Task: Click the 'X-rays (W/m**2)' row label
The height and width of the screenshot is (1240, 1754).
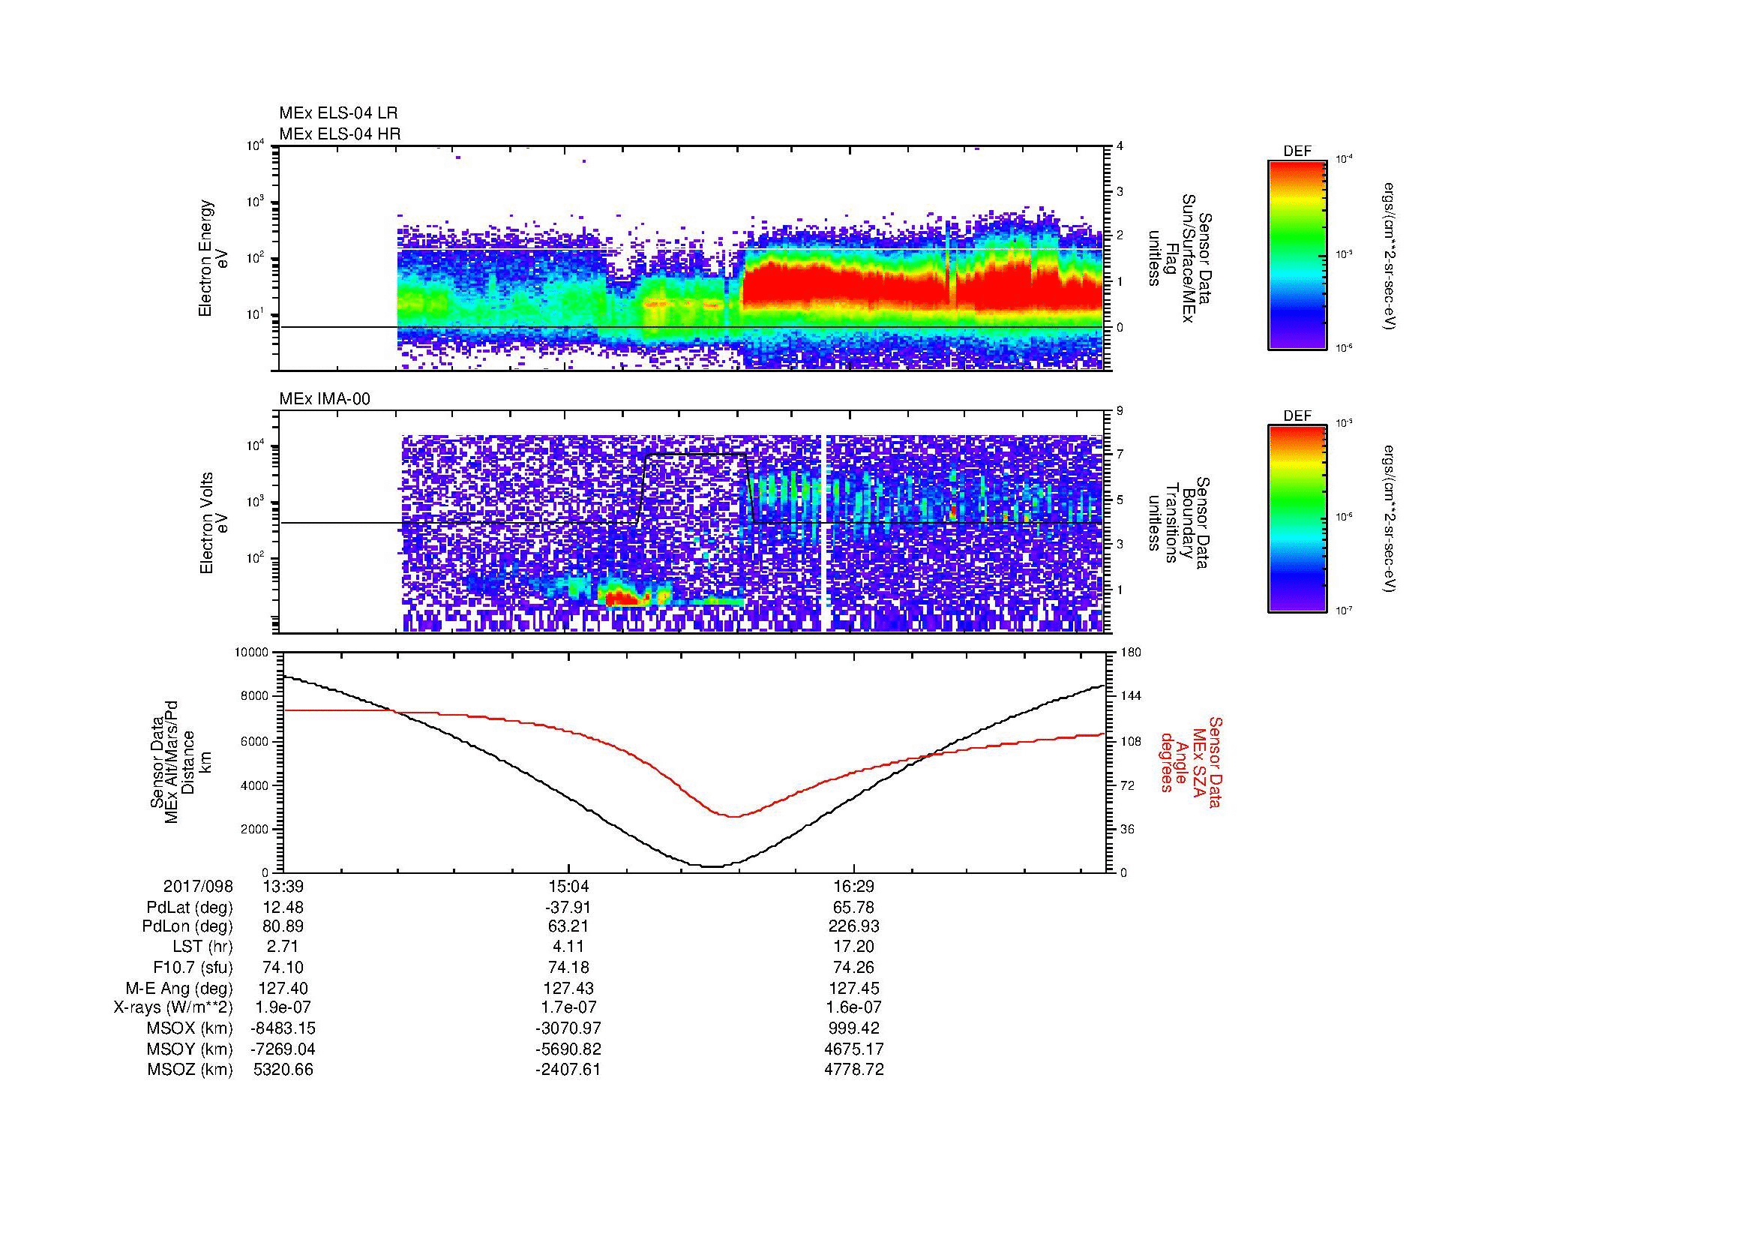Action: 172,1007
